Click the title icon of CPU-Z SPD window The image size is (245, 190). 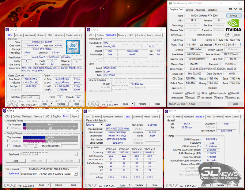[85, 111]
